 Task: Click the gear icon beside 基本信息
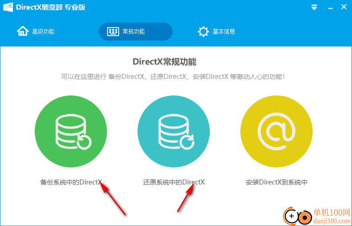[203, 31]
